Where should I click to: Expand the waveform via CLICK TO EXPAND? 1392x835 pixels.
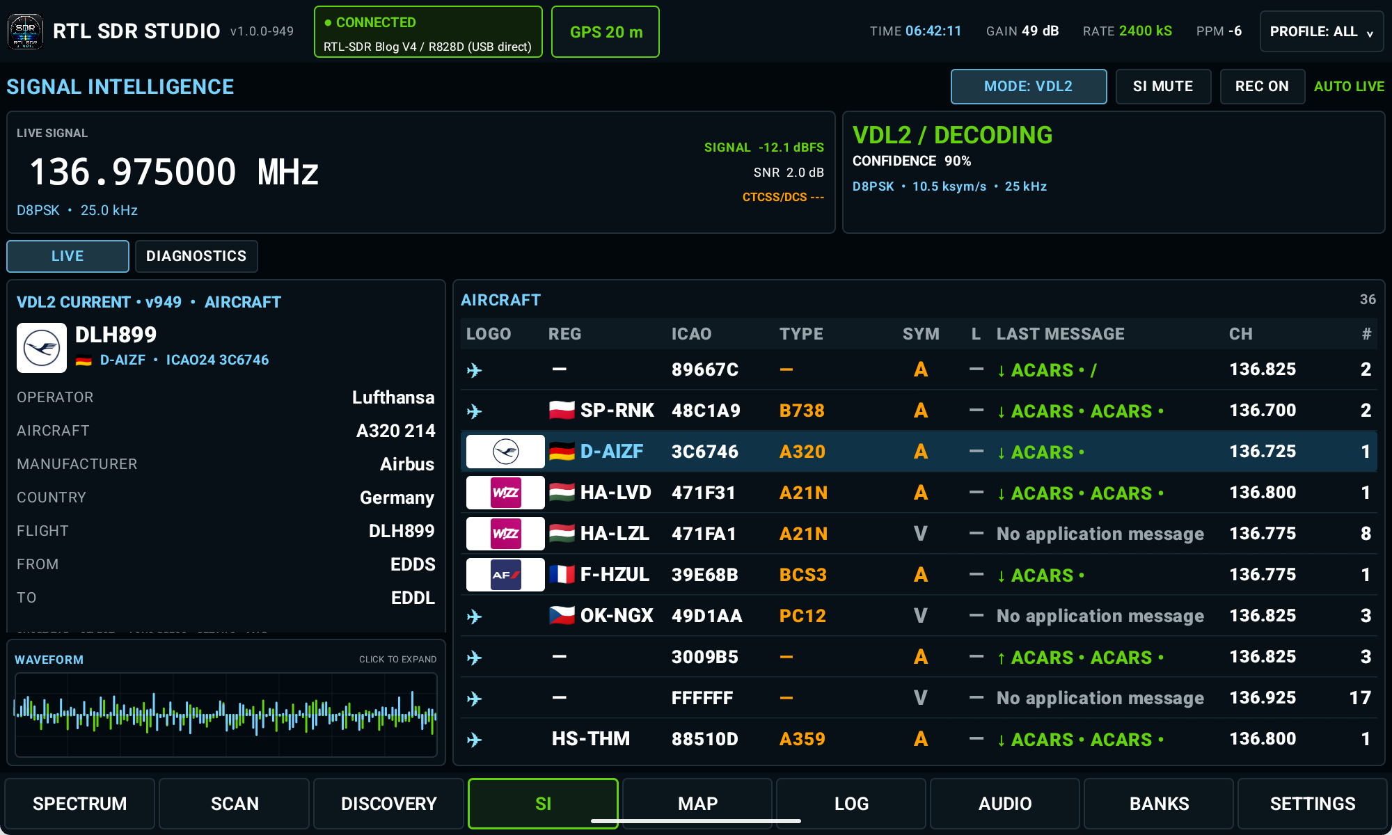pos(398,659)
